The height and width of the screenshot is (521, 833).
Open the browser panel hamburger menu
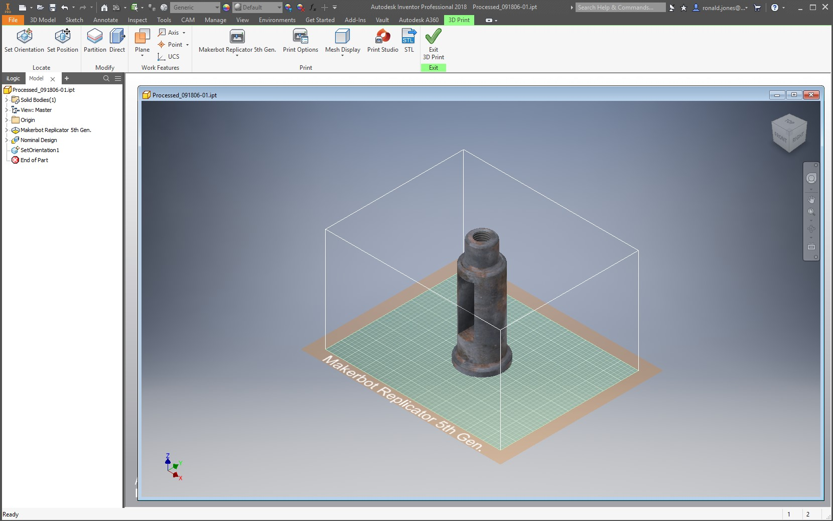click(x=118, y=78)
